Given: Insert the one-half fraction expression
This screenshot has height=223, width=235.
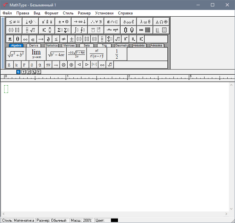Looking at the screenshot, I should pyautogui.click(x=117, y=54).
